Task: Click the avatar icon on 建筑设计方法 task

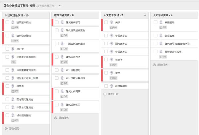Action: pyautogui.click(x=62, y=57)
